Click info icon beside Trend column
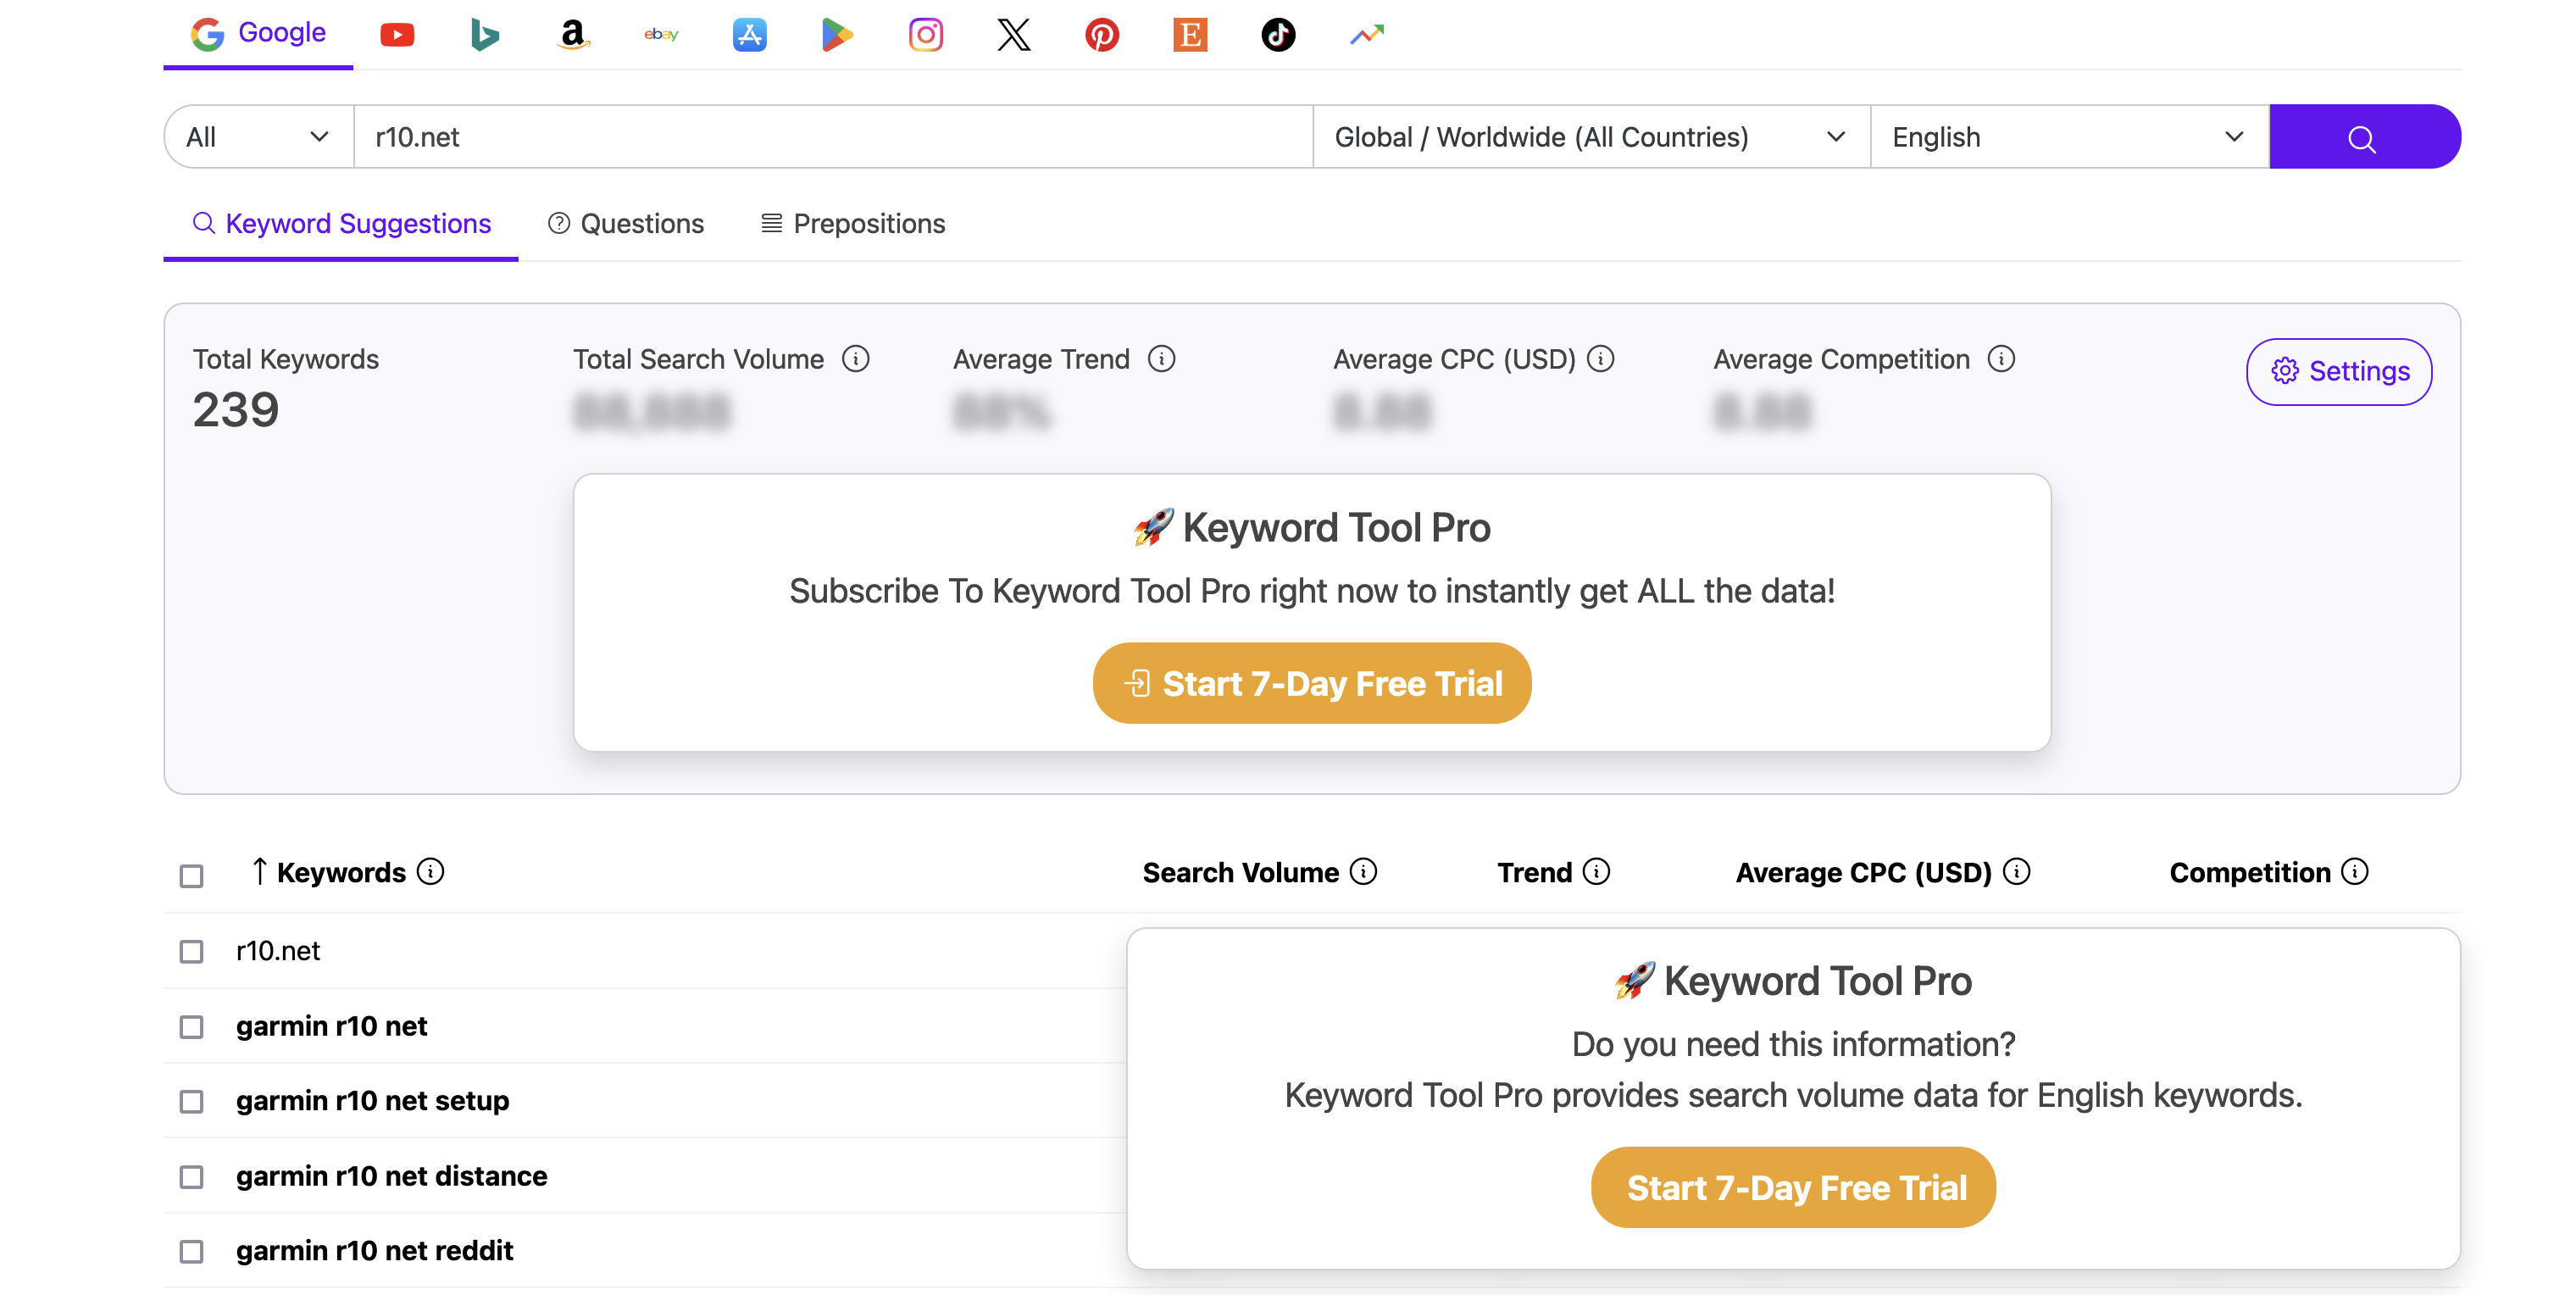Image resolution: width=2576 pixels, height=1295 pixels. coord(1597,872)
